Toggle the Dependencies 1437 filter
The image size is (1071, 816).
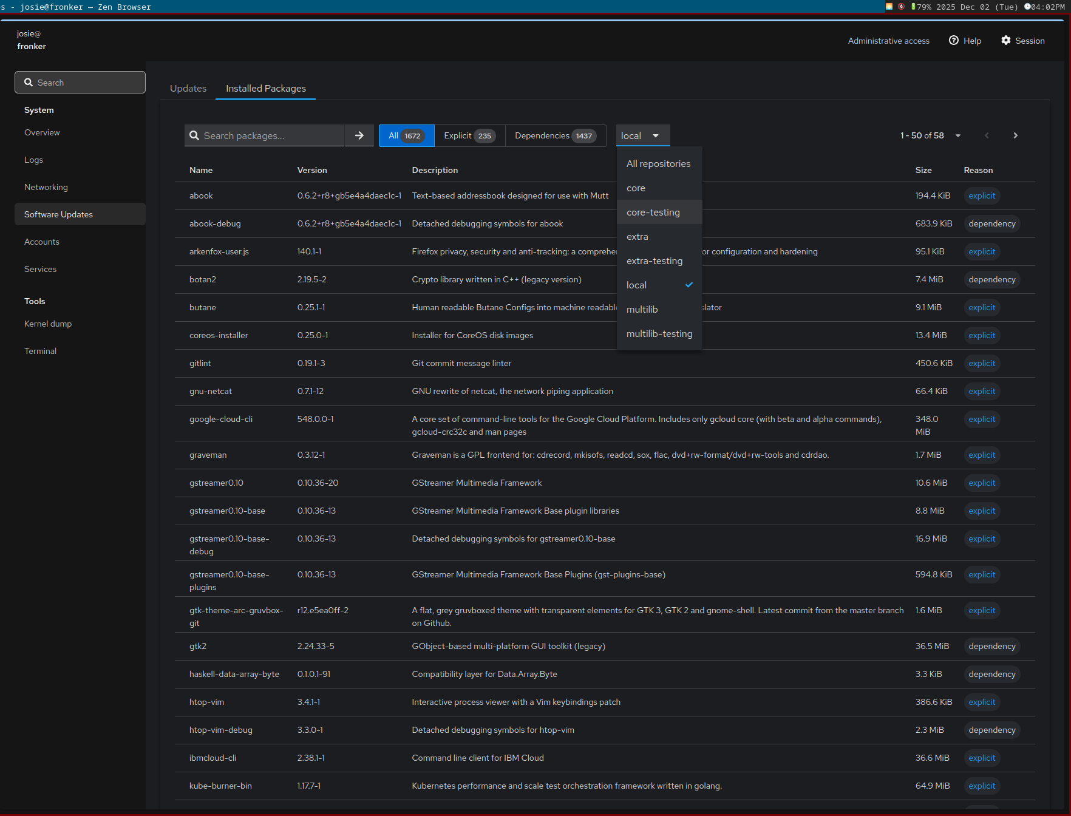pyautogui.click(x=555, y=135)
